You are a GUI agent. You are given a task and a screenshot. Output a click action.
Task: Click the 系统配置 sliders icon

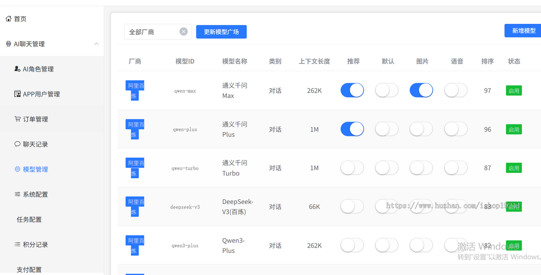pyautogui.click(x=18, y=194)
